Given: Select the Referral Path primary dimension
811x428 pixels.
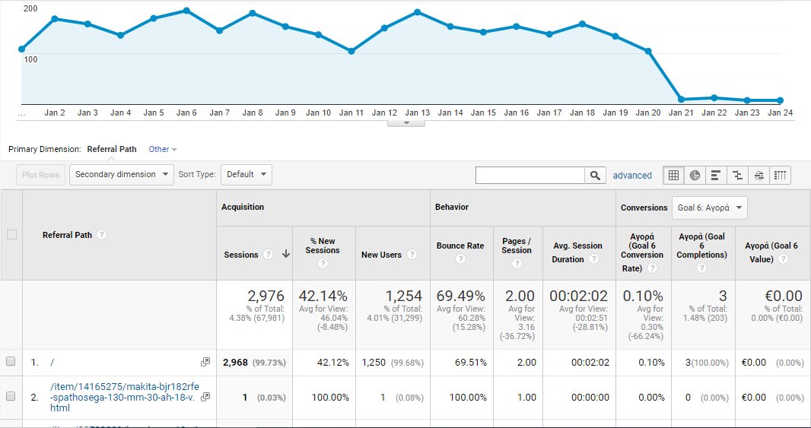Looking at the screenshot, I should tap(112, 149).
